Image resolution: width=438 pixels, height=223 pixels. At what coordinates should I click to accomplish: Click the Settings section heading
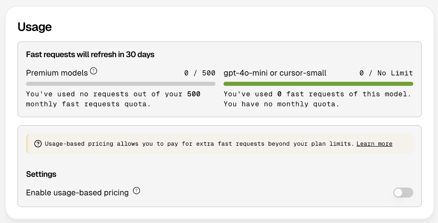click(41, 174)
